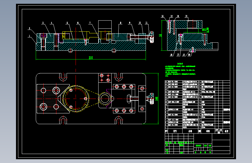Select part balloon number 18
Image resolution: width=252 pixels, height=163 pixels.
point(184,55)
